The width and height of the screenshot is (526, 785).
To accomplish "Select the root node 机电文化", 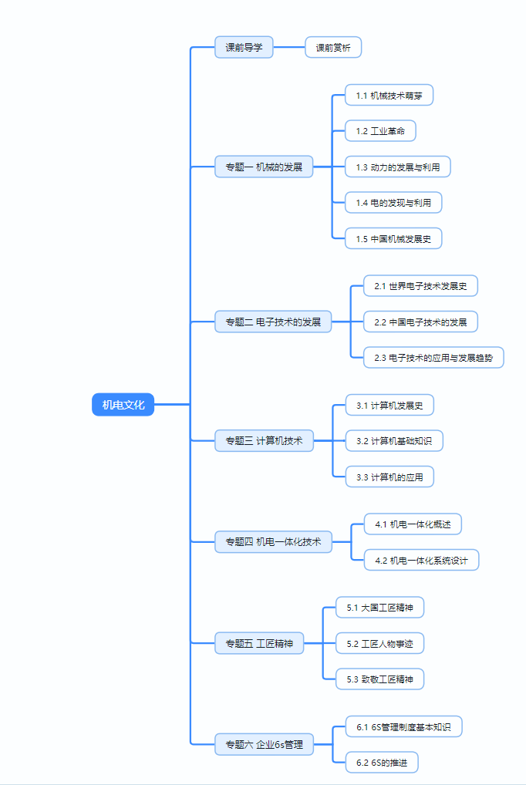I will [x=123, y=404].
